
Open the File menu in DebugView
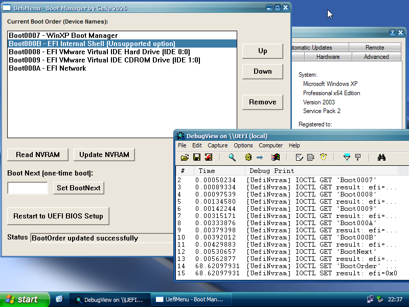click(x=182, y=145)
